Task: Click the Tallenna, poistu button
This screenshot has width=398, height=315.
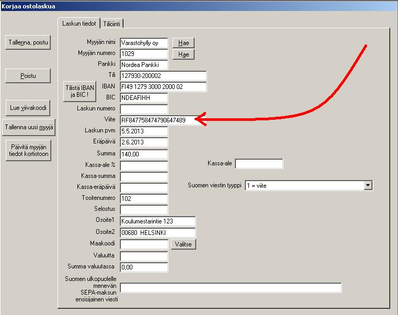Action: 28,42
